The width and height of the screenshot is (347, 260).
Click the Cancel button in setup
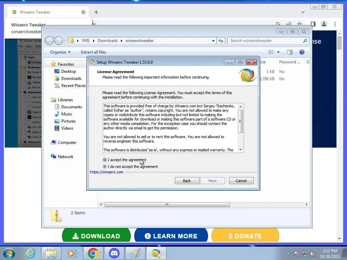(x=241, y=181)
